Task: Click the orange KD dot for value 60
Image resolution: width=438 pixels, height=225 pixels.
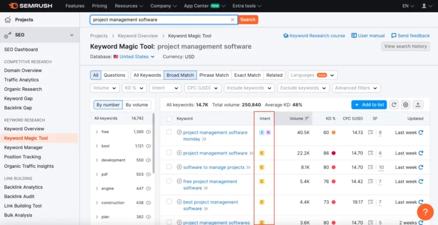Action: pyautogui.click(x=334, y=132)
